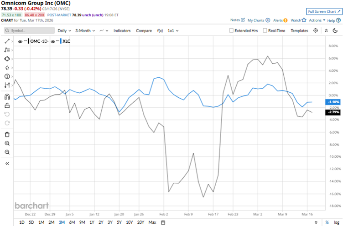
Task: Open the 3-Month period dropdown
Action: point(85,31)
